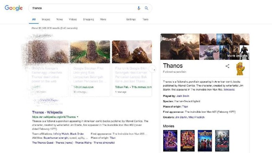Image resolution: width=272 pixels, height=153 pixels.
Task: Open large Thanos image in knowledge panel
Action: (x=180, y=46)
